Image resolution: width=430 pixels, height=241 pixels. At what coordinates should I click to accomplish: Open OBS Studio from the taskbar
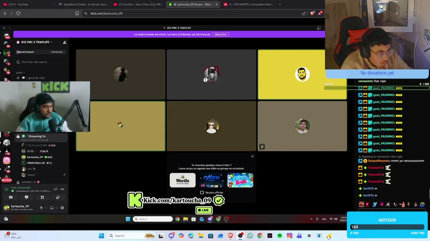click(x=240, y=236)
